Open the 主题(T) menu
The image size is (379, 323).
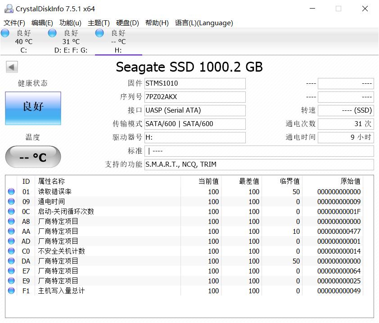point(99,23)
